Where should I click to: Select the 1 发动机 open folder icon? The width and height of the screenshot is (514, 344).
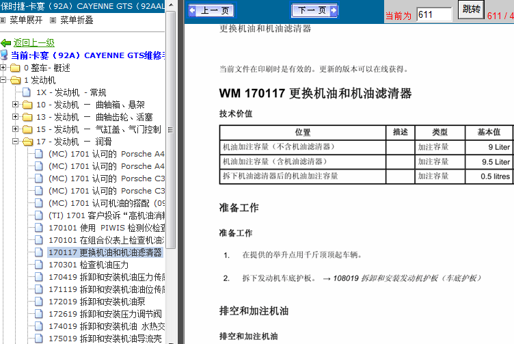tap(16, 80)
